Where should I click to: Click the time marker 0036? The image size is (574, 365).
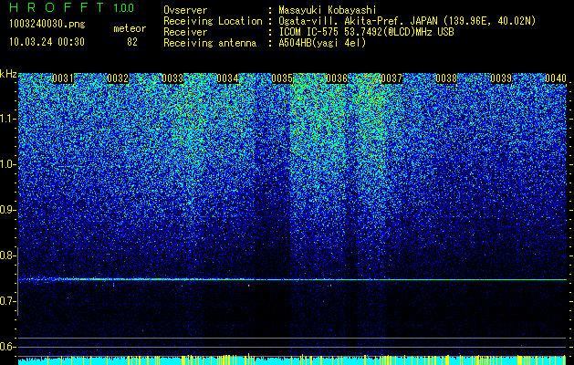tap(337, 78)
